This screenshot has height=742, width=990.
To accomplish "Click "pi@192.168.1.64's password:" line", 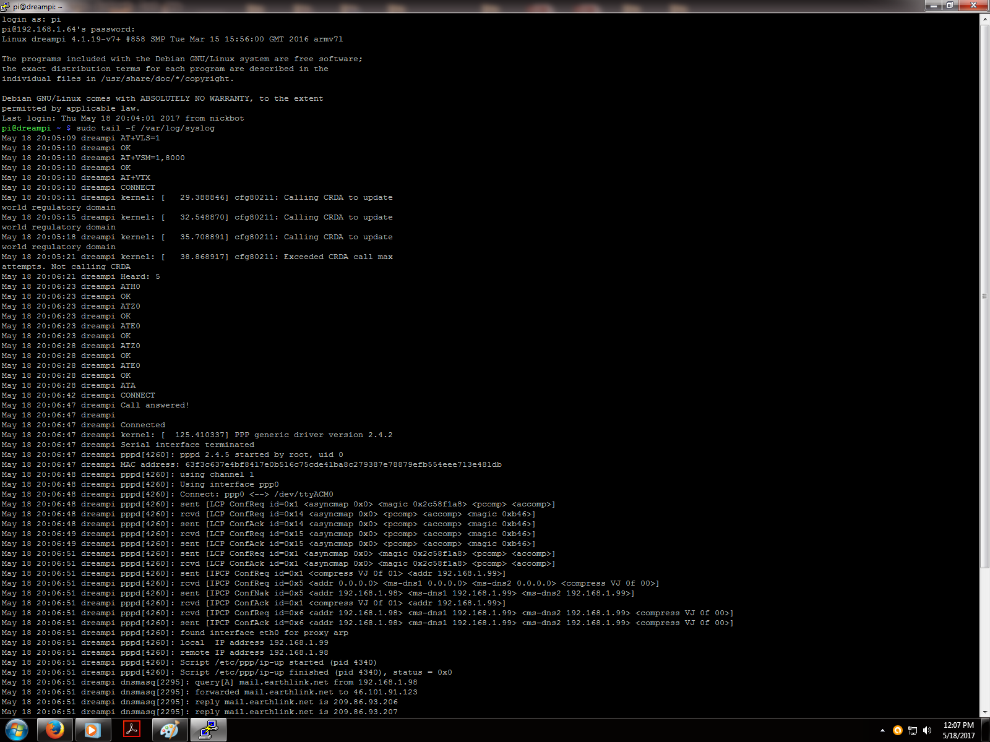I will (x=69, y=29).
